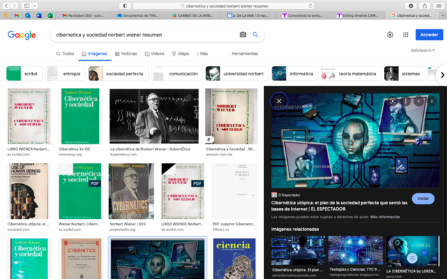Screen dimensions: 447x279
Task: Select the Videos search tab
Action: 154,54
